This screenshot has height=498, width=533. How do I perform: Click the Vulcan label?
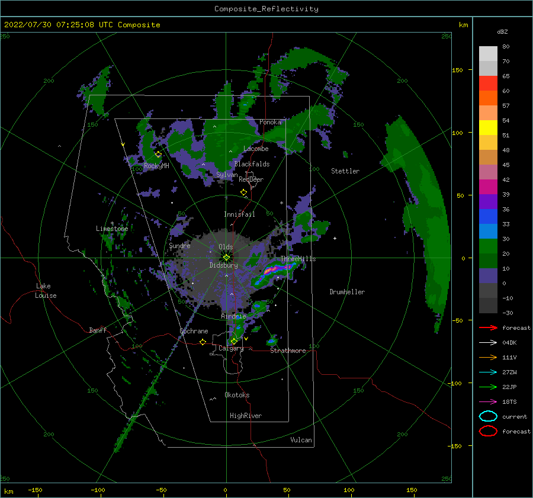(301, 440)
